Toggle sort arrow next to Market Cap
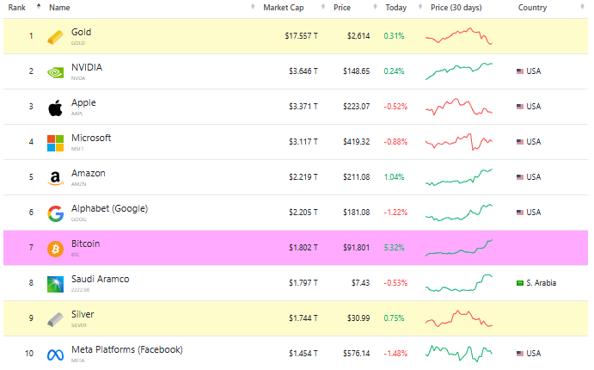Screen dimensions: 594x370 pos(323,6)
